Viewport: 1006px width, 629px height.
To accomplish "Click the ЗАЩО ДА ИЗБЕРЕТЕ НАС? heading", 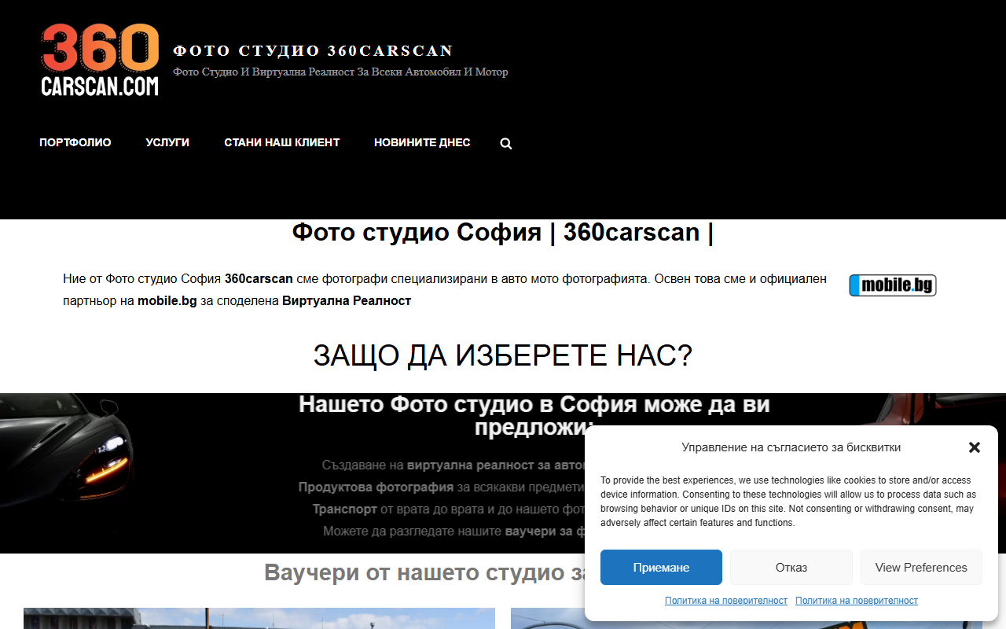I will pyautogui.click(x=503, y=356).
